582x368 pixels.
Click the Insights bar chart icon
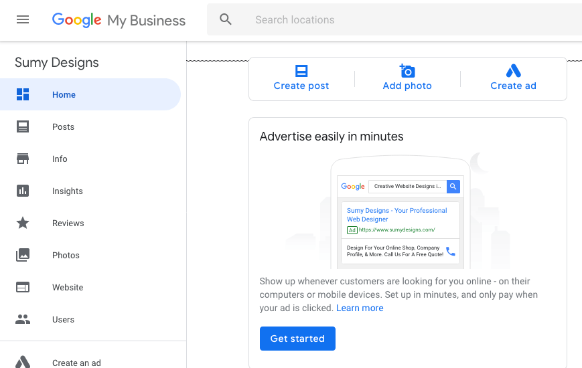pyautogui.click(x=23, y=191)
